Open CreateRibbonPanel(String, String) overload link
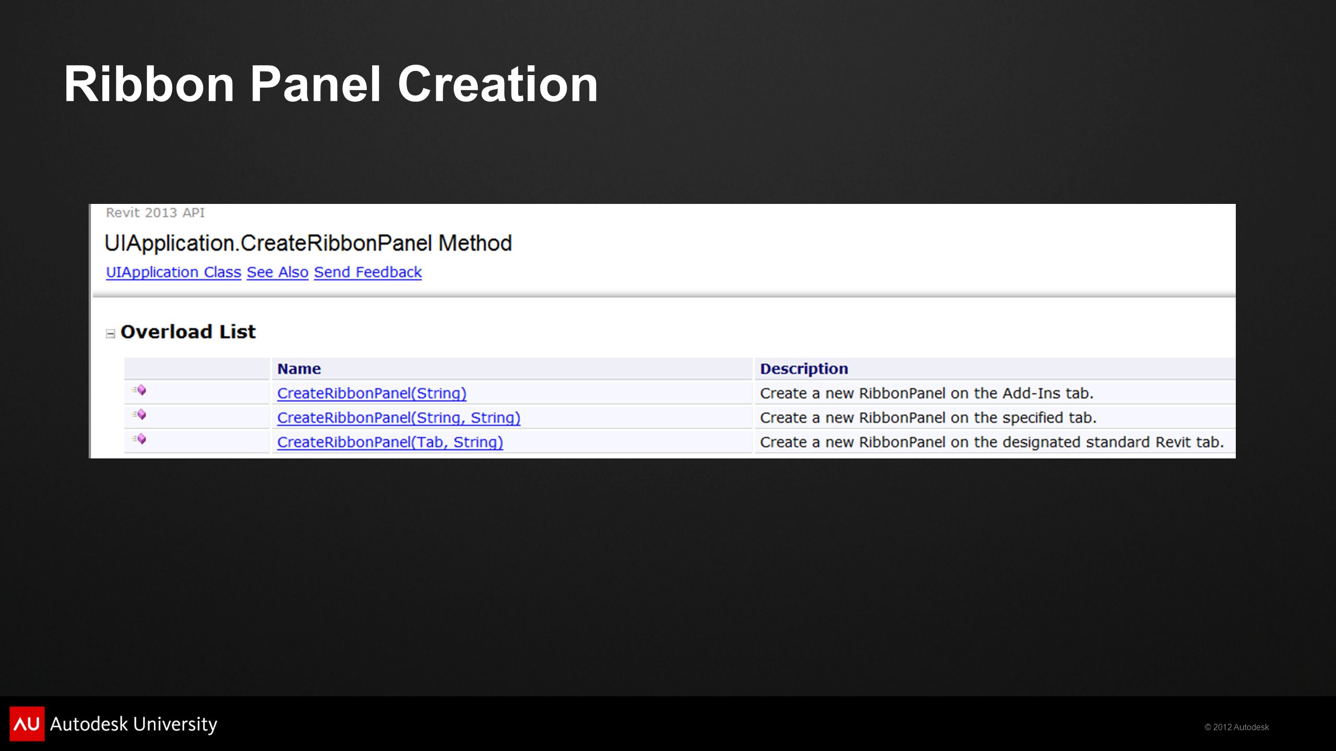This screenshot has height=751, width=1336. click(399, 418)
